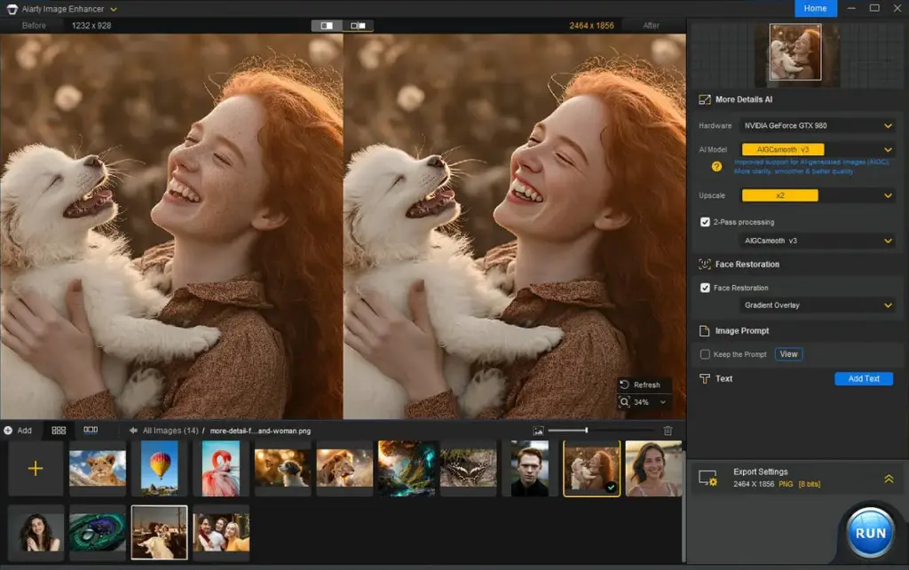Viewport: 909px width, 570px height.
Task: Click the yellow plus add-image tile
Action: point(36,468)
